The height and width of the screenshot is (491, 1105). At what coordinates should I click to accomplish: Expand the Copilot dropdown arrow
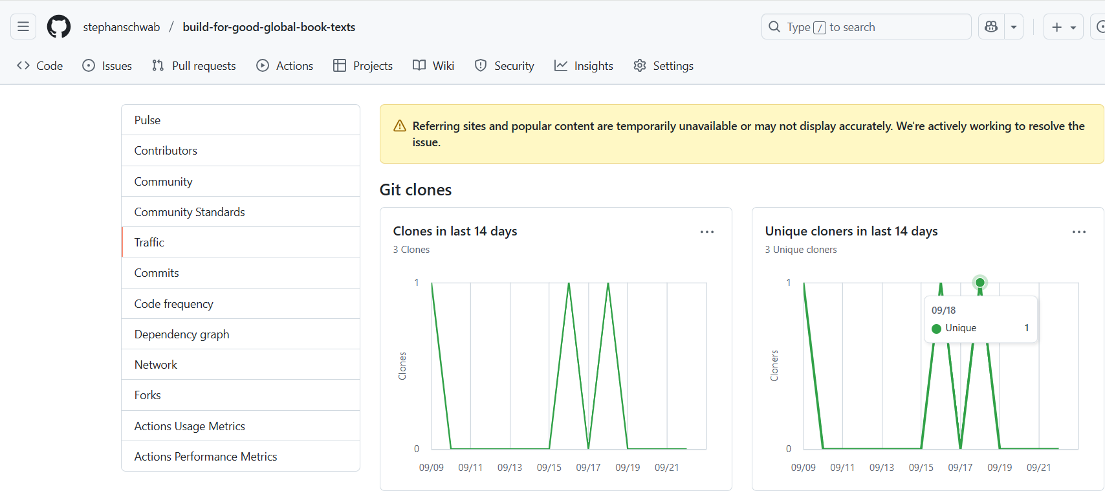1014,27
